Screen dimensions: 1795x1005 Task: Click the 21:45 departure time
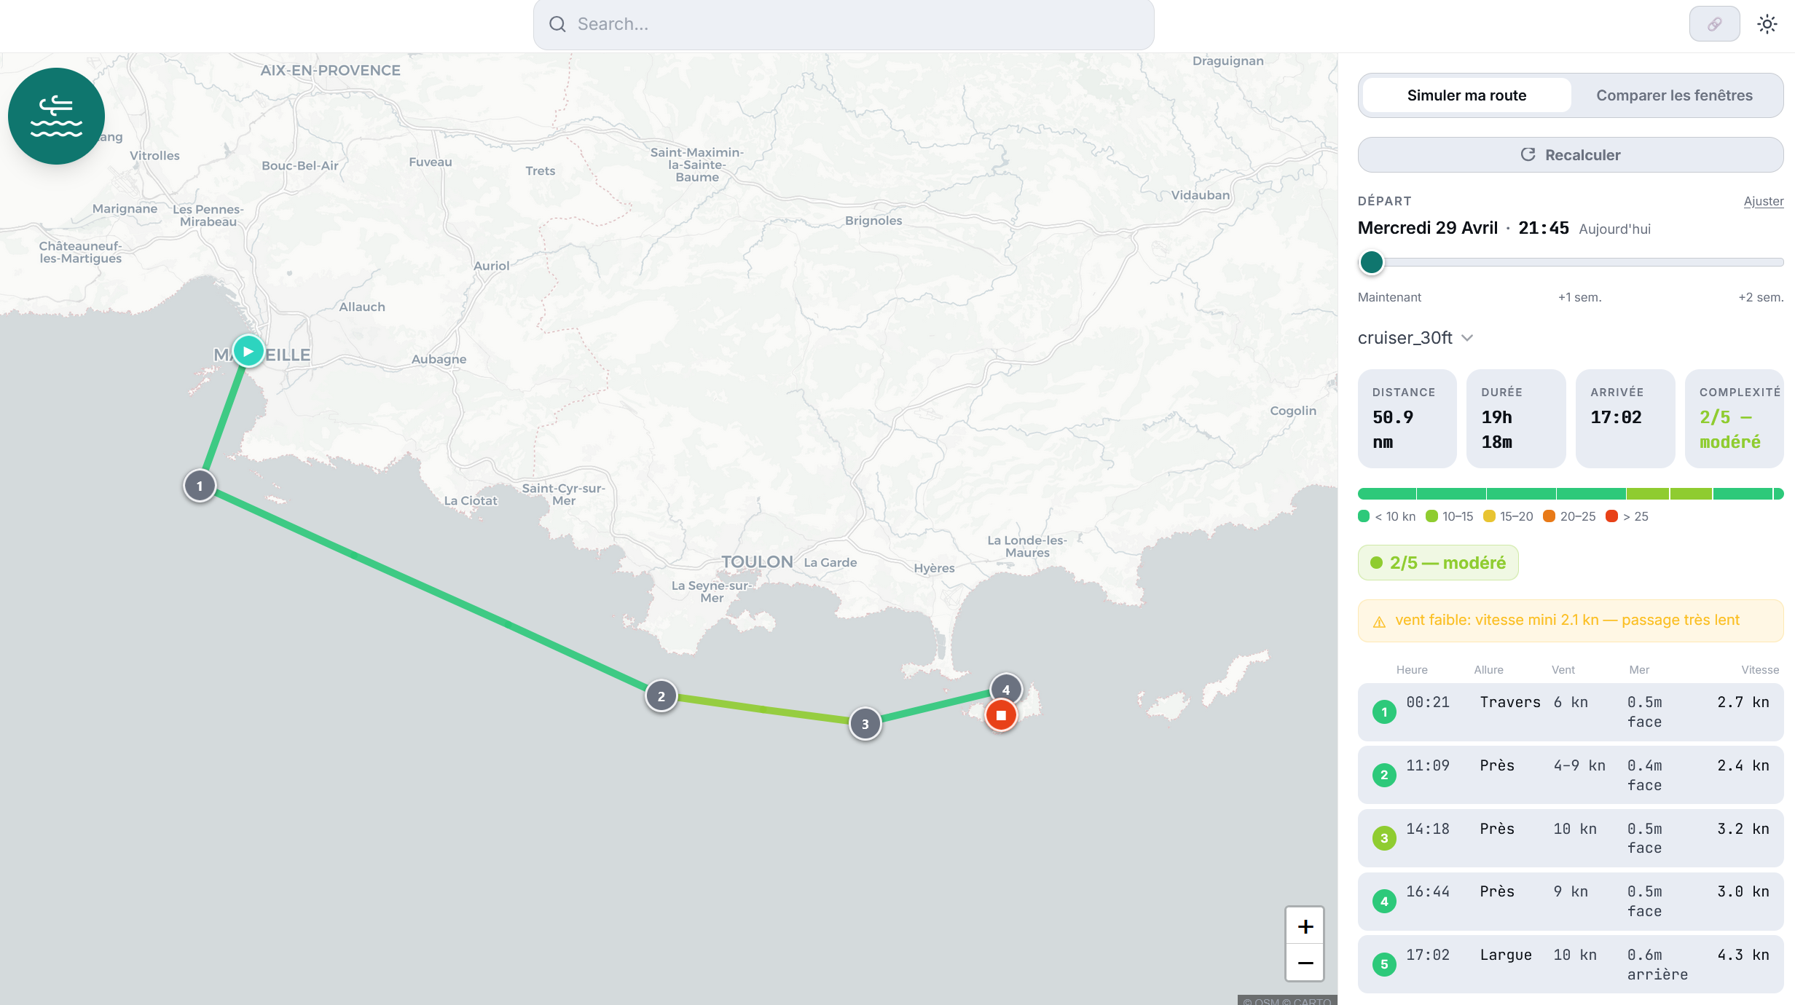[x=1543, y=228]
